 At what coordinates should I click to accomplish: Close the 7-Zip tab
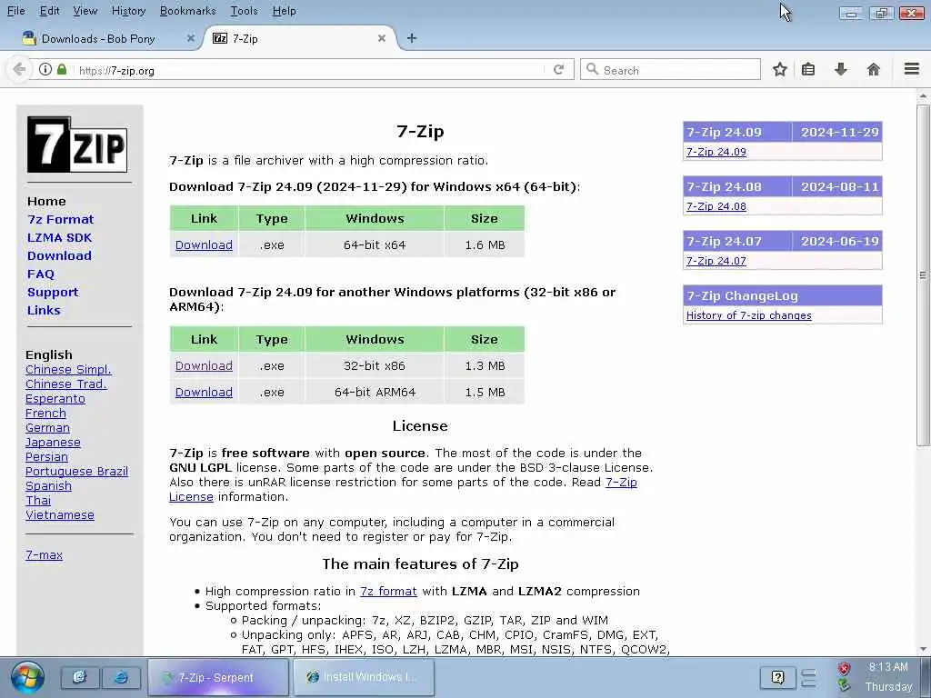click(x=382, y=38)
